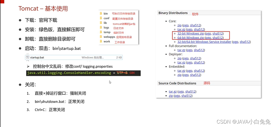Click the java.util.logging.ConsoleHandler.encoding code line
This screenshot has width=275, height=127.
click(83, 73)
